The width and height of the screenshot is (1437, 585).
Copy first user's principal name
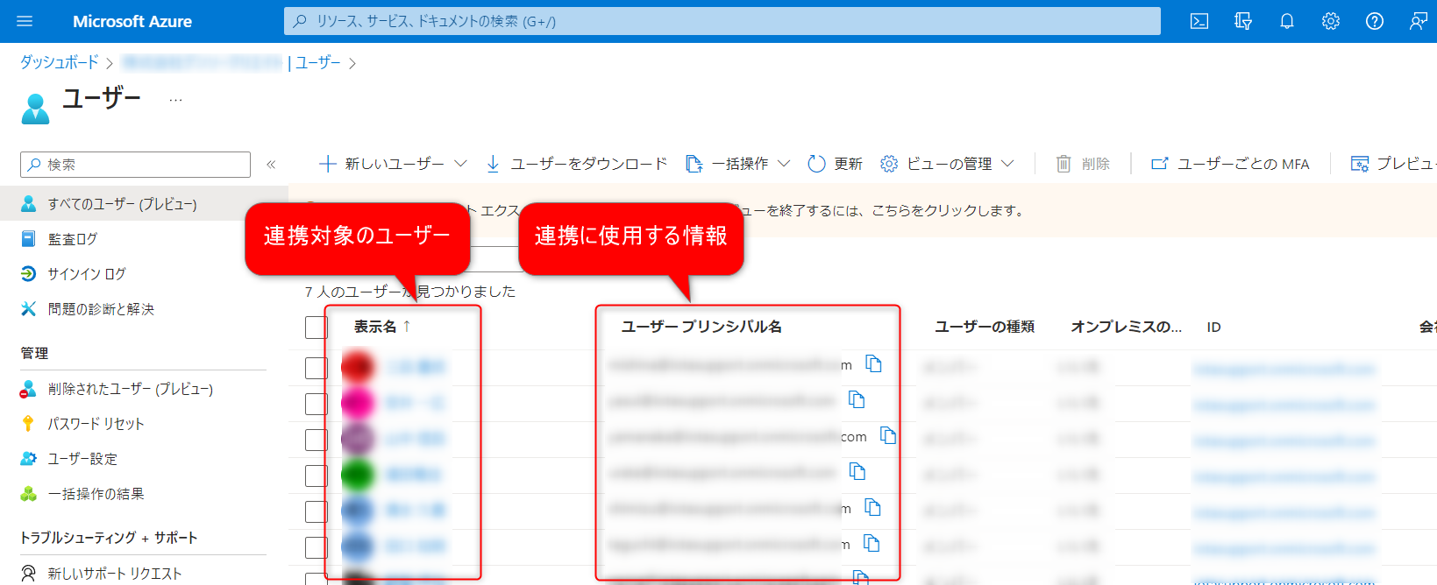(x=873, y=363)
